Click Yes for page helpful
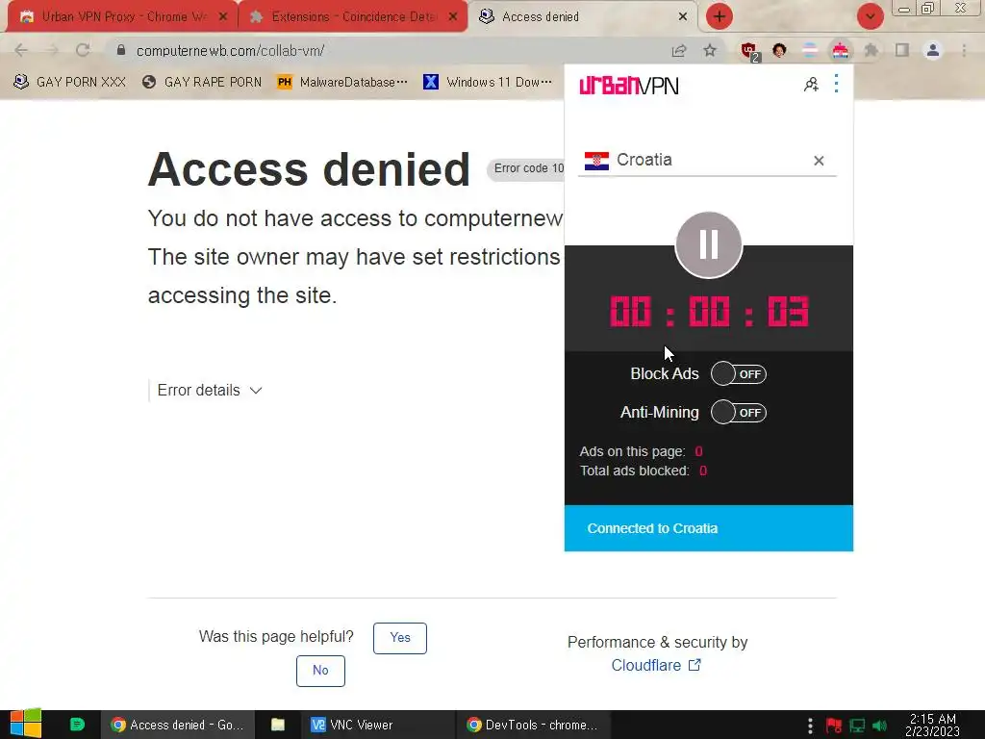The image size is (985, 739). [400, 638]
